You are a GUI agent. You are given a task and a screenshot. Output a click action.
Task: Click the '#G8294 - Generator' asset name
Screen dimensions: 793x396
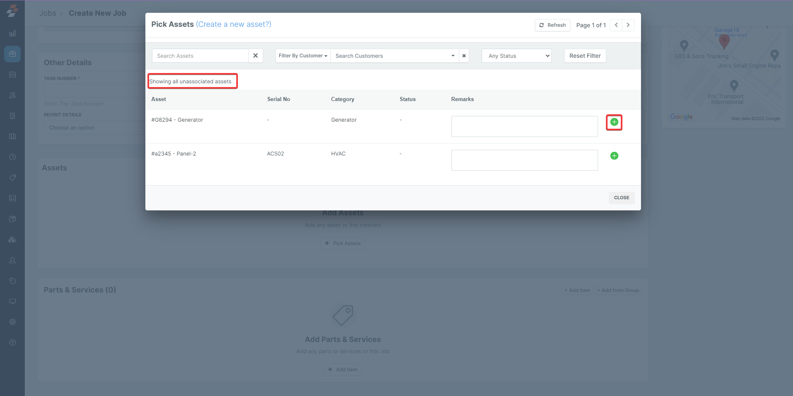[x=177, y=120]
